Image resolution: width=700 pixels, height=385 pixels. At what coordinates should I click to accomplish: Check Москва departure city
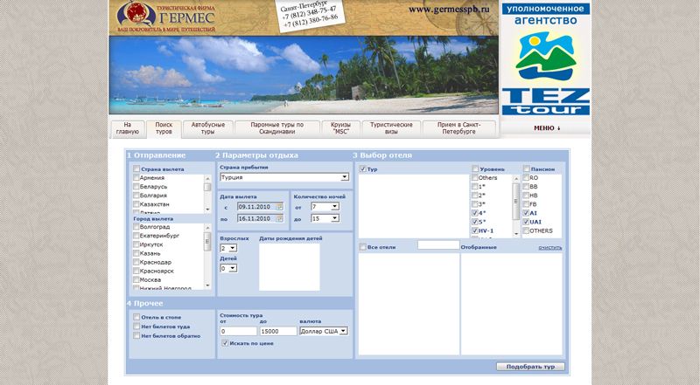point(136,280)
